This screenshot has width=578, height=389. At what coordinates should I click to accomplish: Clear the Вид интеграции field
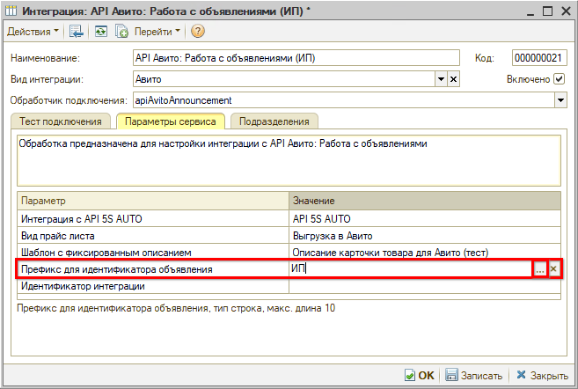click(x=454, y=79)
